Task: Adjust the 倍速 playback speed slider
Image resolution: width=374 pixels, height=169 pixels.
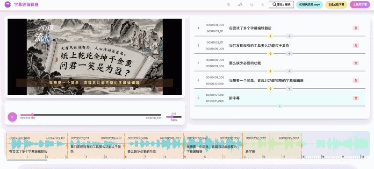Action: tap(174, 117)
